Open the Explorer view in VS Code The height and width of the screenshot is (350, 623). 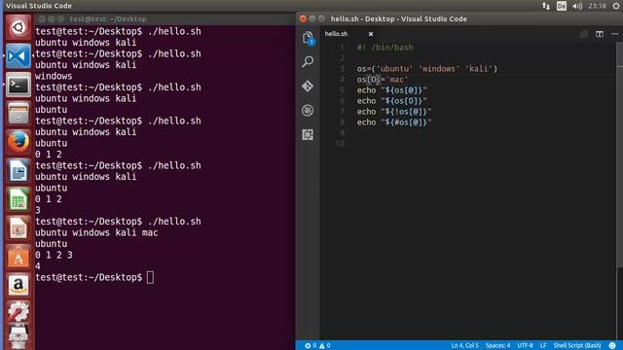pyautogui.click(x=308, y=38)
